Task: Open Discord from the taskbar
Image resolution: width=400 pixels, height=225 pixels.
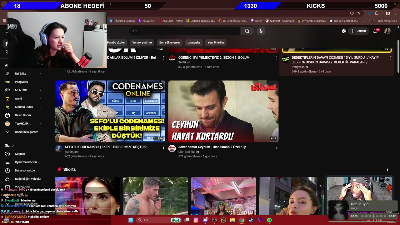Action: click(x=205, y=220)
